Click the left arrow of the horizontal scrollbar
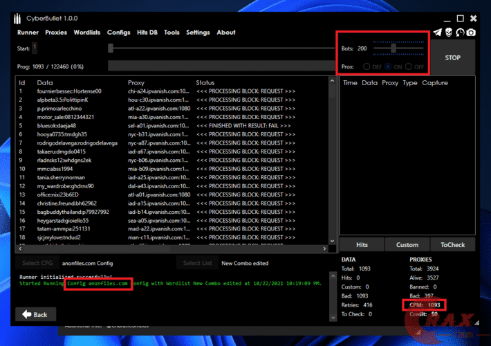Image resolution: width=491 pixels, height=346 pixels. pyautogui.click(x=20, y=248)
